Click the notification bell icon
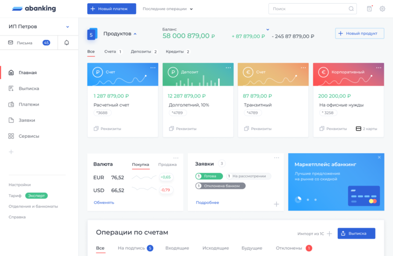Image resolution: width=393 pixels, height=256 pixels. [66, 43]
